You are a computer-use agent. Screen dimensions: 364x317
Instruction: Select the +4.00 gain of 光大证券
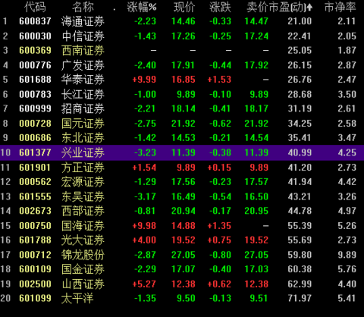(x=144, y=240)
